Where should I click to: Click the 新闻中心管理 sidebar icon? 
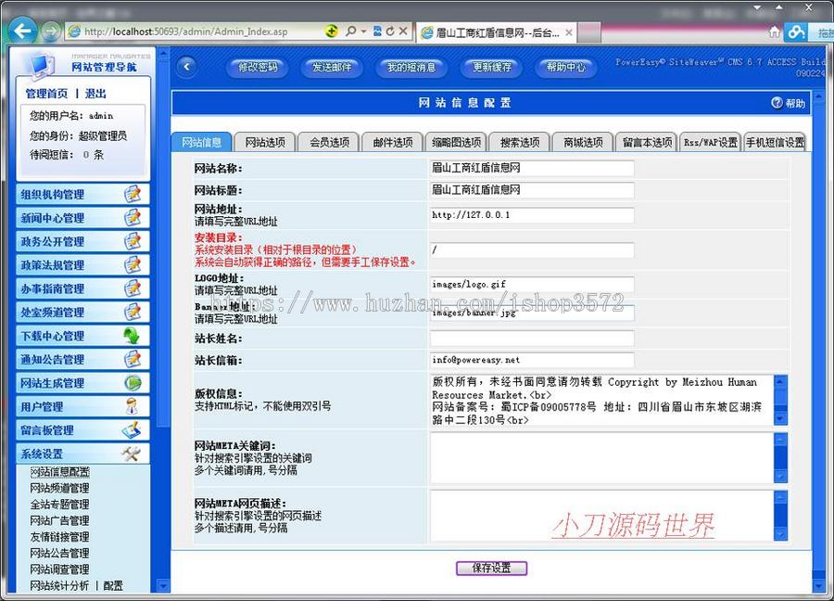coord(135,217)
